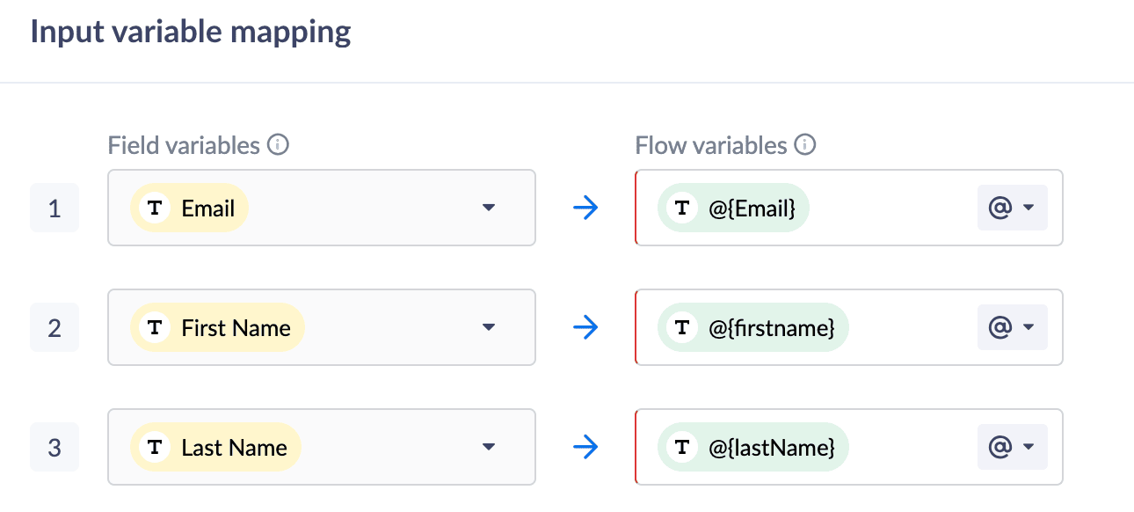This screenshot has width=1134, height=512.
Task: Click the text type icon in @{lastName} chip
Action: click(682, 448)
